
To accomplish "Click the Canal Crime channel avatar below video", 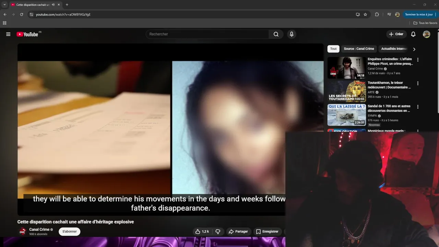I will [x=23, y=232].
